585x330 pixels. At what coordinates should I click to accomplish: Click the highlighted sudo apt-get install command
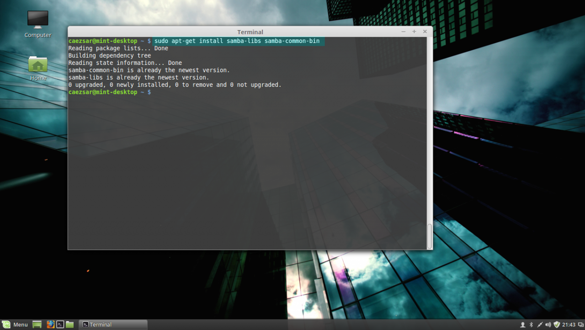(x=237, y=41)
